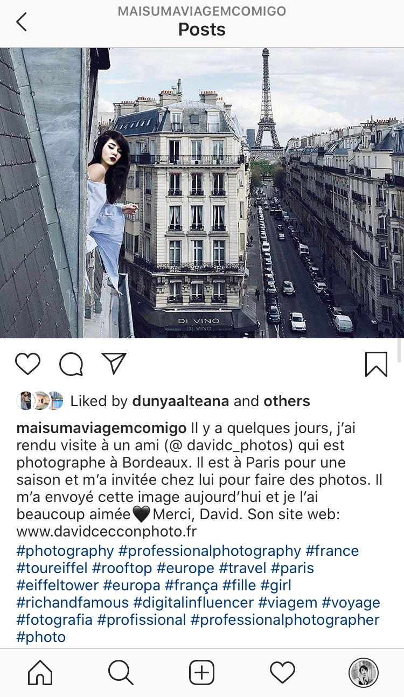The image size is (404, 697).
Task: Save post with bookmark icon
Action: 376,364
